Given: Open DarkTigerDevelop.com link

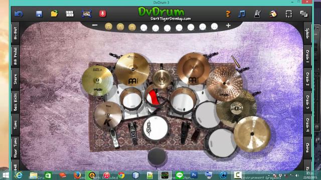Looking at the screenshot, I should coord(171,19).
